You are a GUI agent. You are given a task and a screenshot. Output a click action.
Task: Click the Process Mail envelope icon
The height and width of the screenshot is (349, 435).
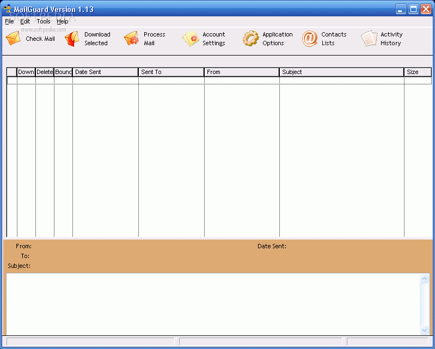[132, 38]
